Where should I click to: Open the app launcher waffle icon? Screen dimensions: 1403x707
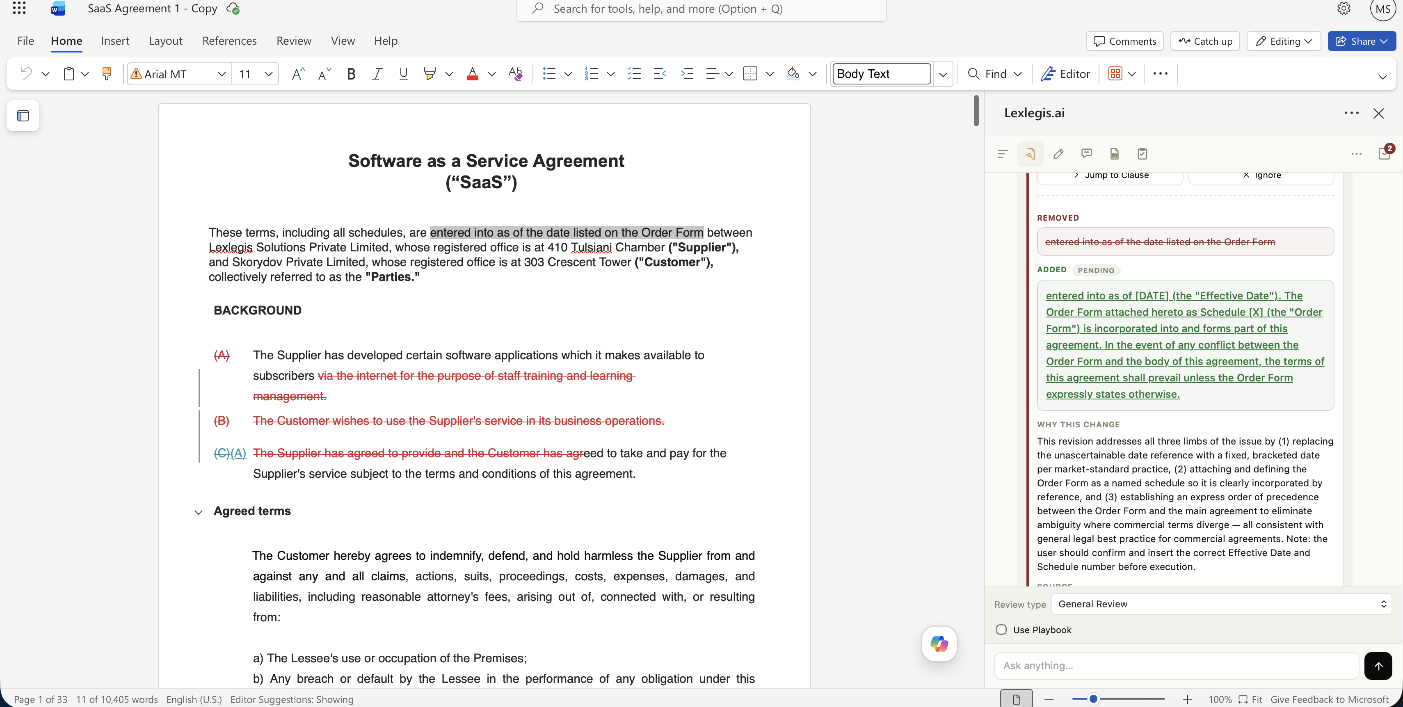coord(19,8)
